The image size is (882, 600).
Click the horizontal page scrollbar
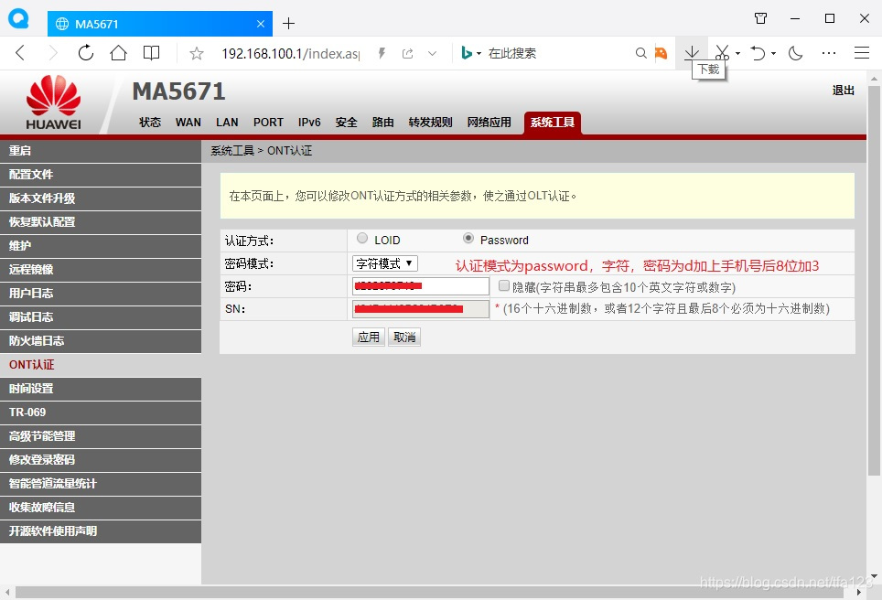[430, 592]
